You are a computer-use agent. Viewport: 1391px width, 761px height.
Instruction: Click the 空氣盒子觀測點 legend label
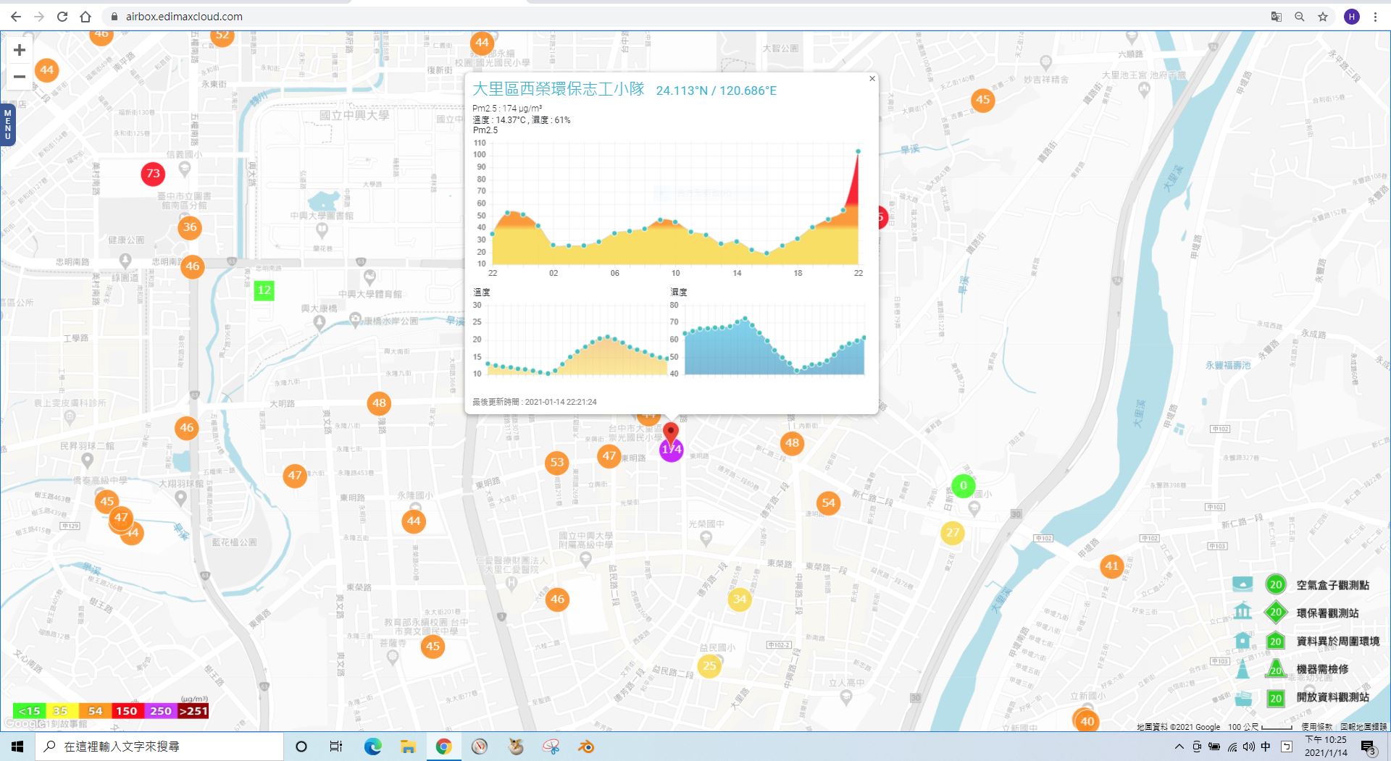coord(1333,585)
